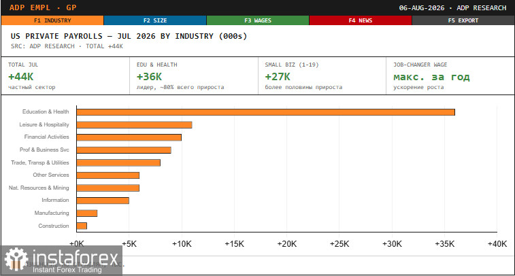The image size is (515, 276).
Task: Go to the F4 NEWS tab
Action: point(361,20)
